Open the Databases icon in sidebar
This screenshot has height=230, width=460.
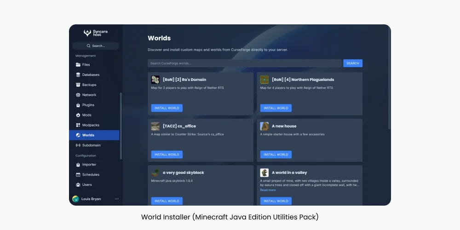click(78, 75)
